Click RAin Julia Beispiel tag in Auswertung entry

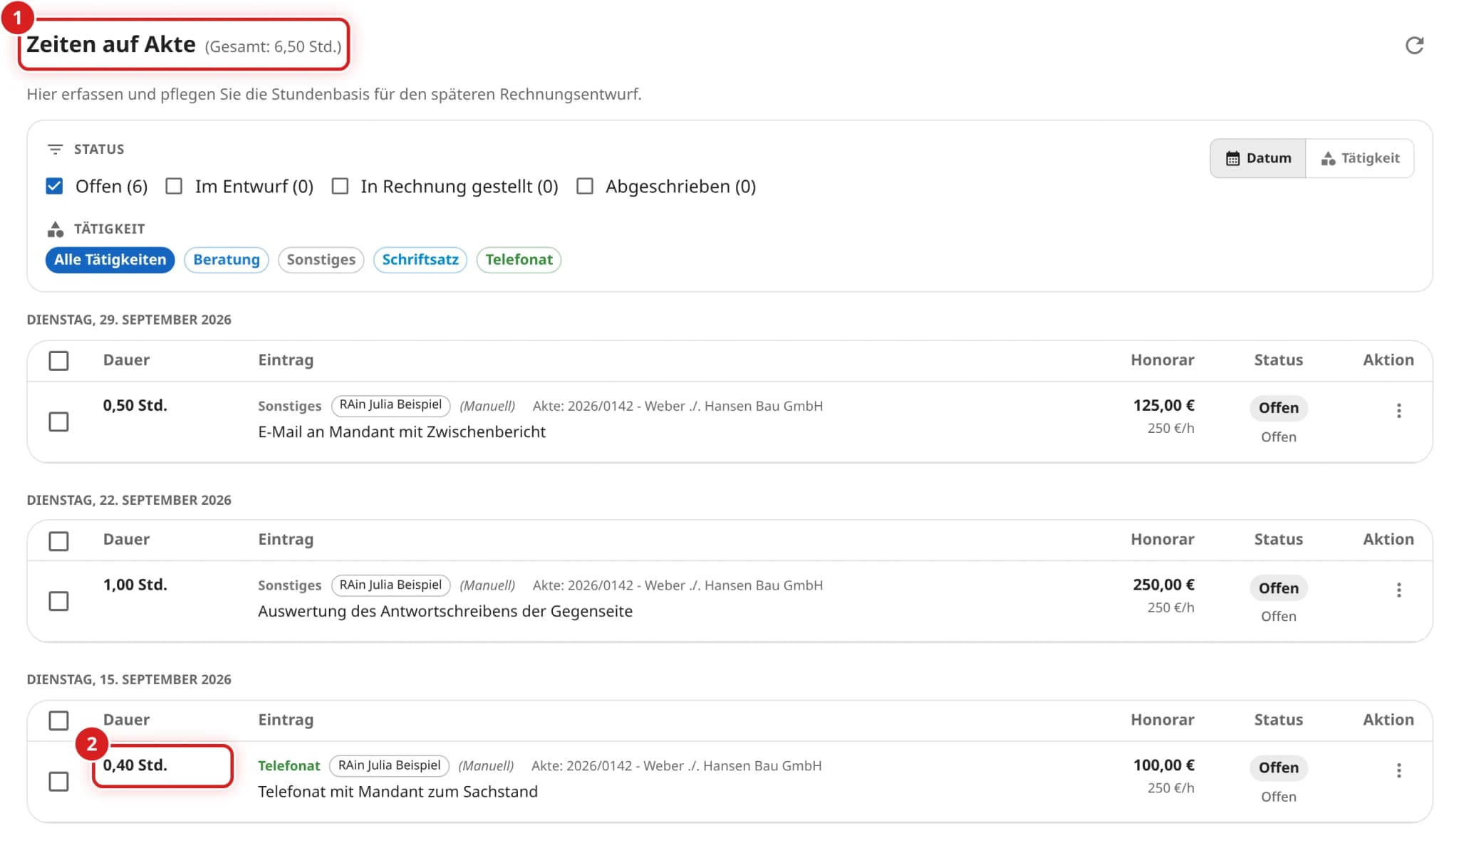[390, 585]
